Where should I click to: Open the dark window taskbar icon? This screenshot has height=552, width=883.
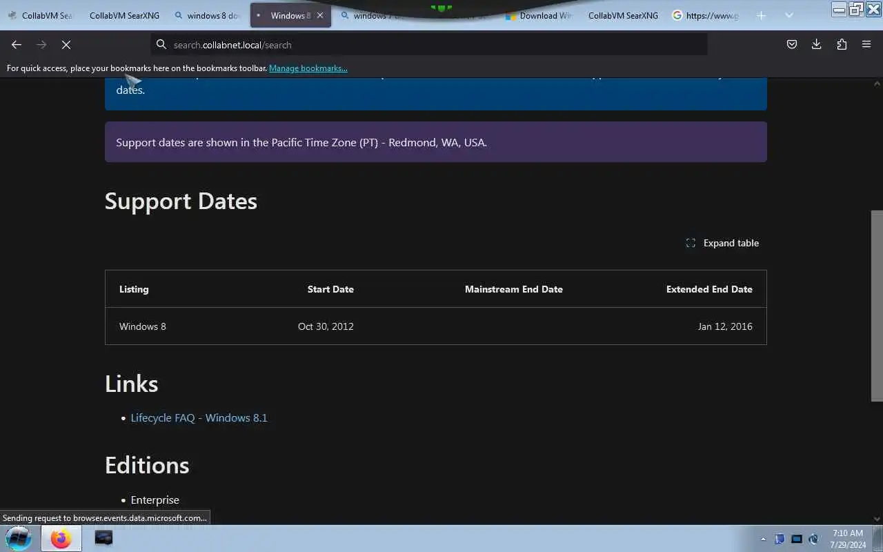[x=103, y=538]
